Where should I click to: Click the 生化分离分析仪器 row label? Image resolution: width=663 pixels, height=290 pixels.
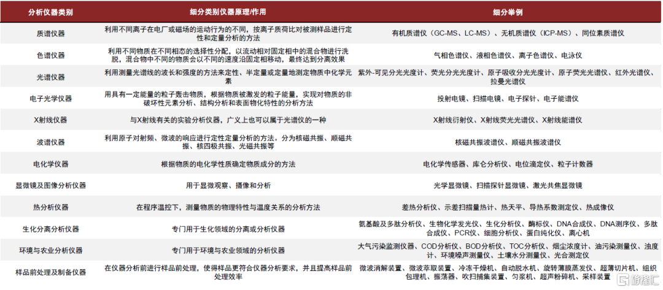[51, 229]
